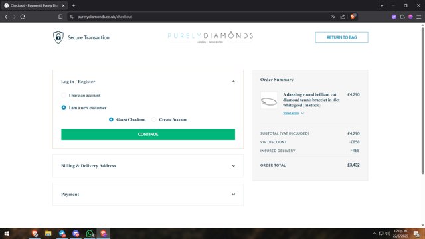Open the purple checkmark extension icon
Image resolution: width=425 pixels, height=239 pixels.
[x=394, y=17]
